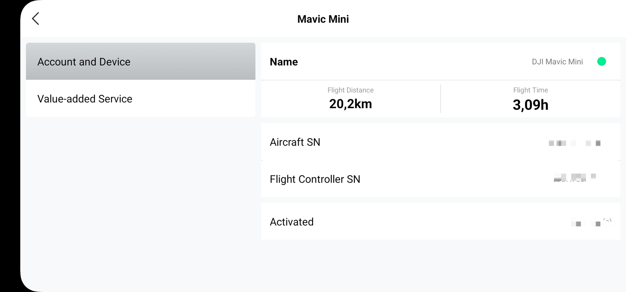The image size is (626, 292).
Task: Select the Account and Device tab
Action: 141,61
